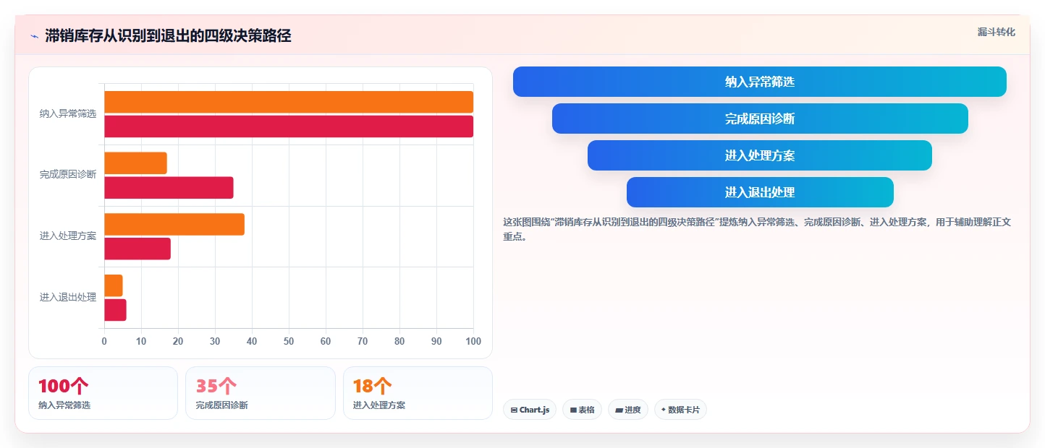Click the y-axis label 纳入异常筛选
The width and height of the screenshot is (1045, 448).
[68, 114]
